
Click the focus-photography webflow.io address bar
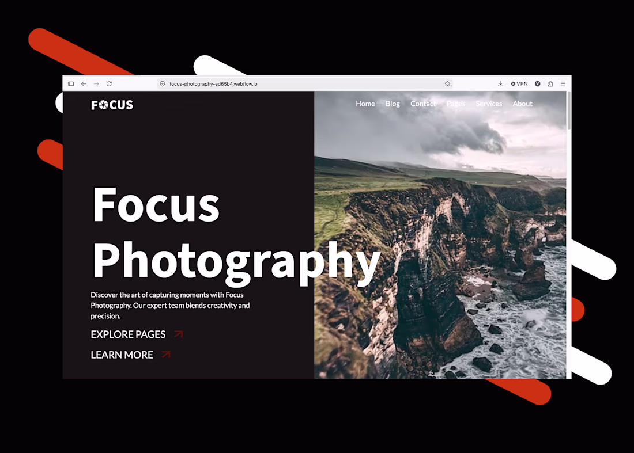[x=304, y=84]
